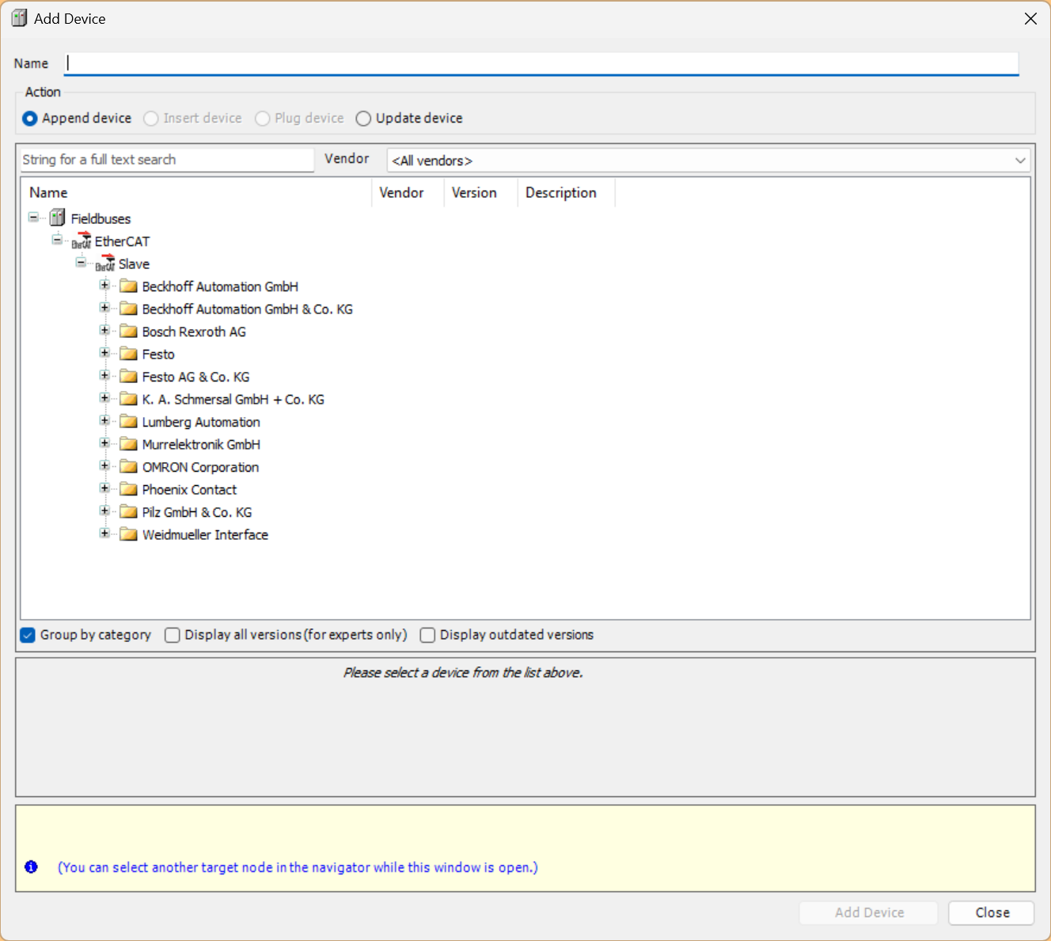Sort by the Version column header
1051x941 pixels.
[x=480, y=192]
